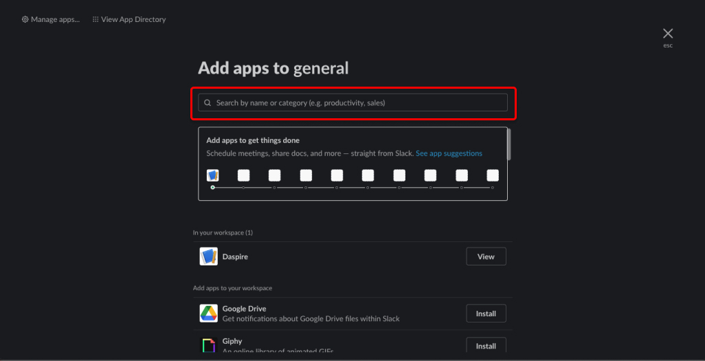
Task: Install the Giphy app
Action: pyautogui.click(x=486, y=346)
